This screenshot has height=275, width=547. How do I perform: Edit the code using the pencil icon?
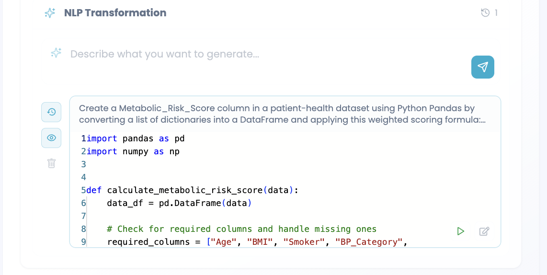pyautogui.click(x=484, y=231)
